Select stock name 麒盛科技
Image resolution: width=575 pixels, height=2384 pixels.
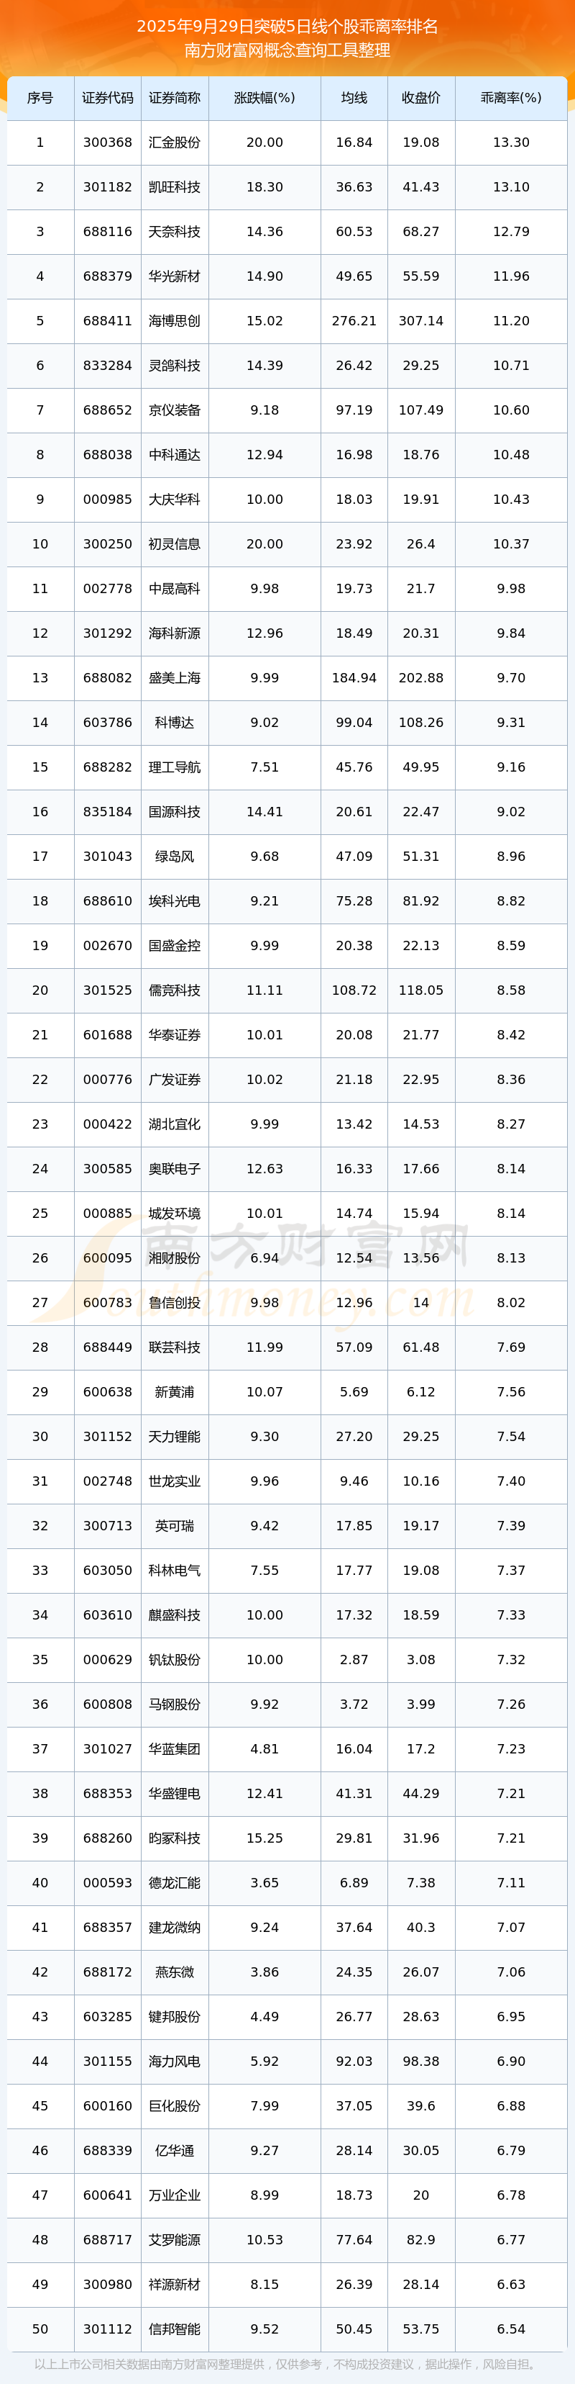175,1615
